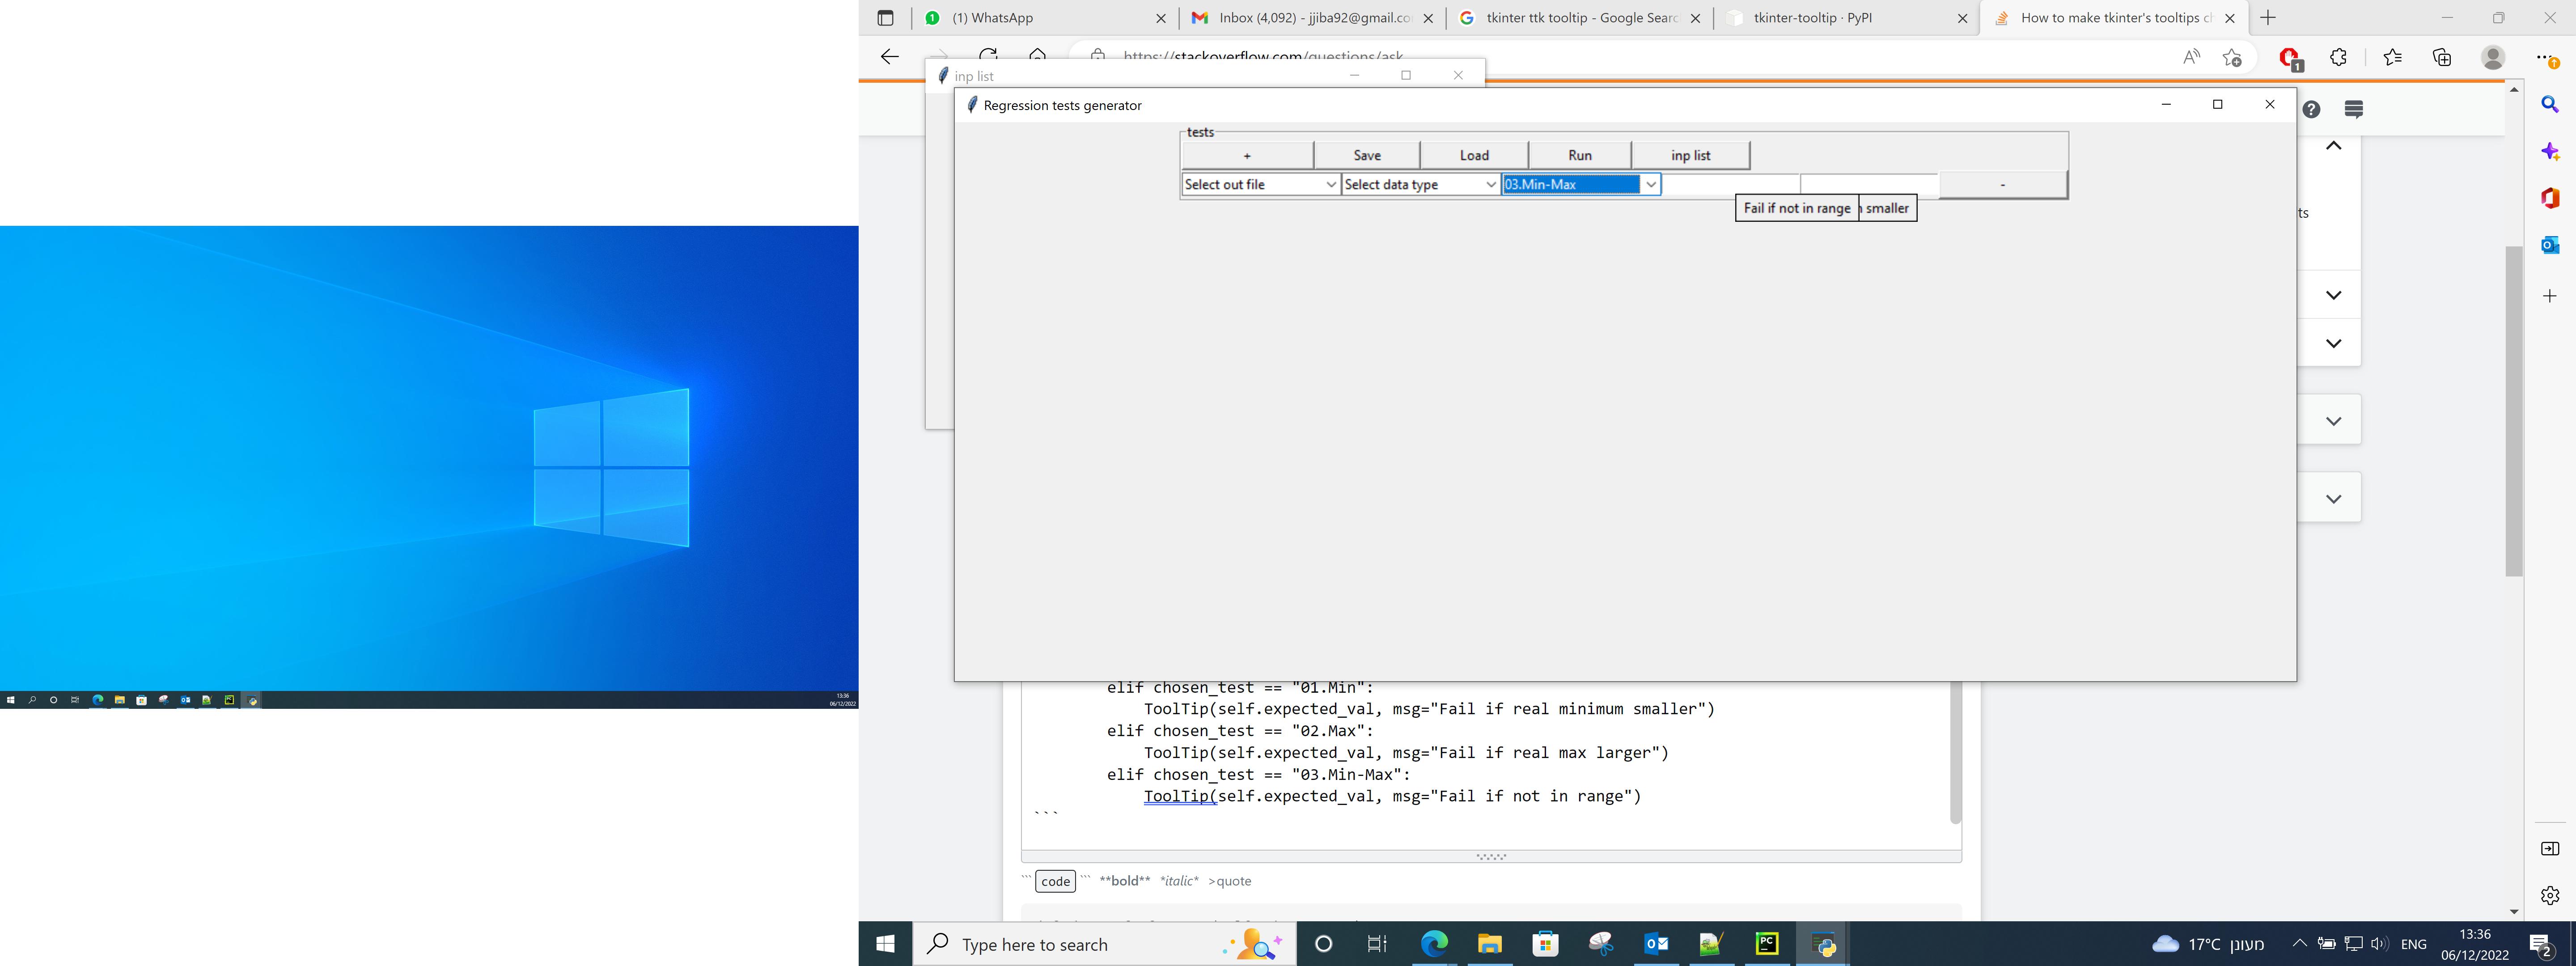Open Edge sidebar Discover sparkle icon

[x=2550, y=151]
